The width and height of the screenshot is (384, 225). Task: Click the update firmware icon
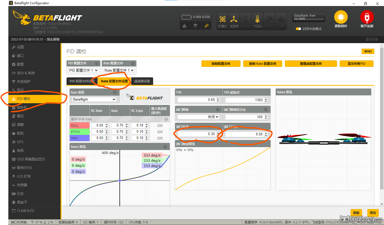tap(341, 17)
